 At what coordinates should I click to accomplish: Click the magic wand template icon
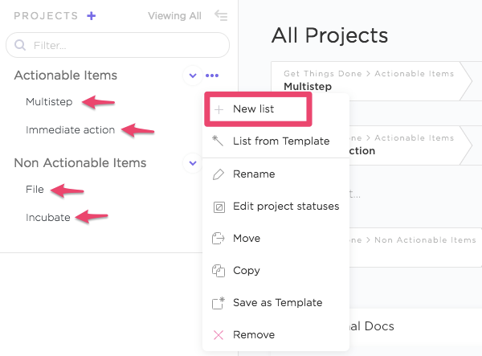click(x=218, y=141)
